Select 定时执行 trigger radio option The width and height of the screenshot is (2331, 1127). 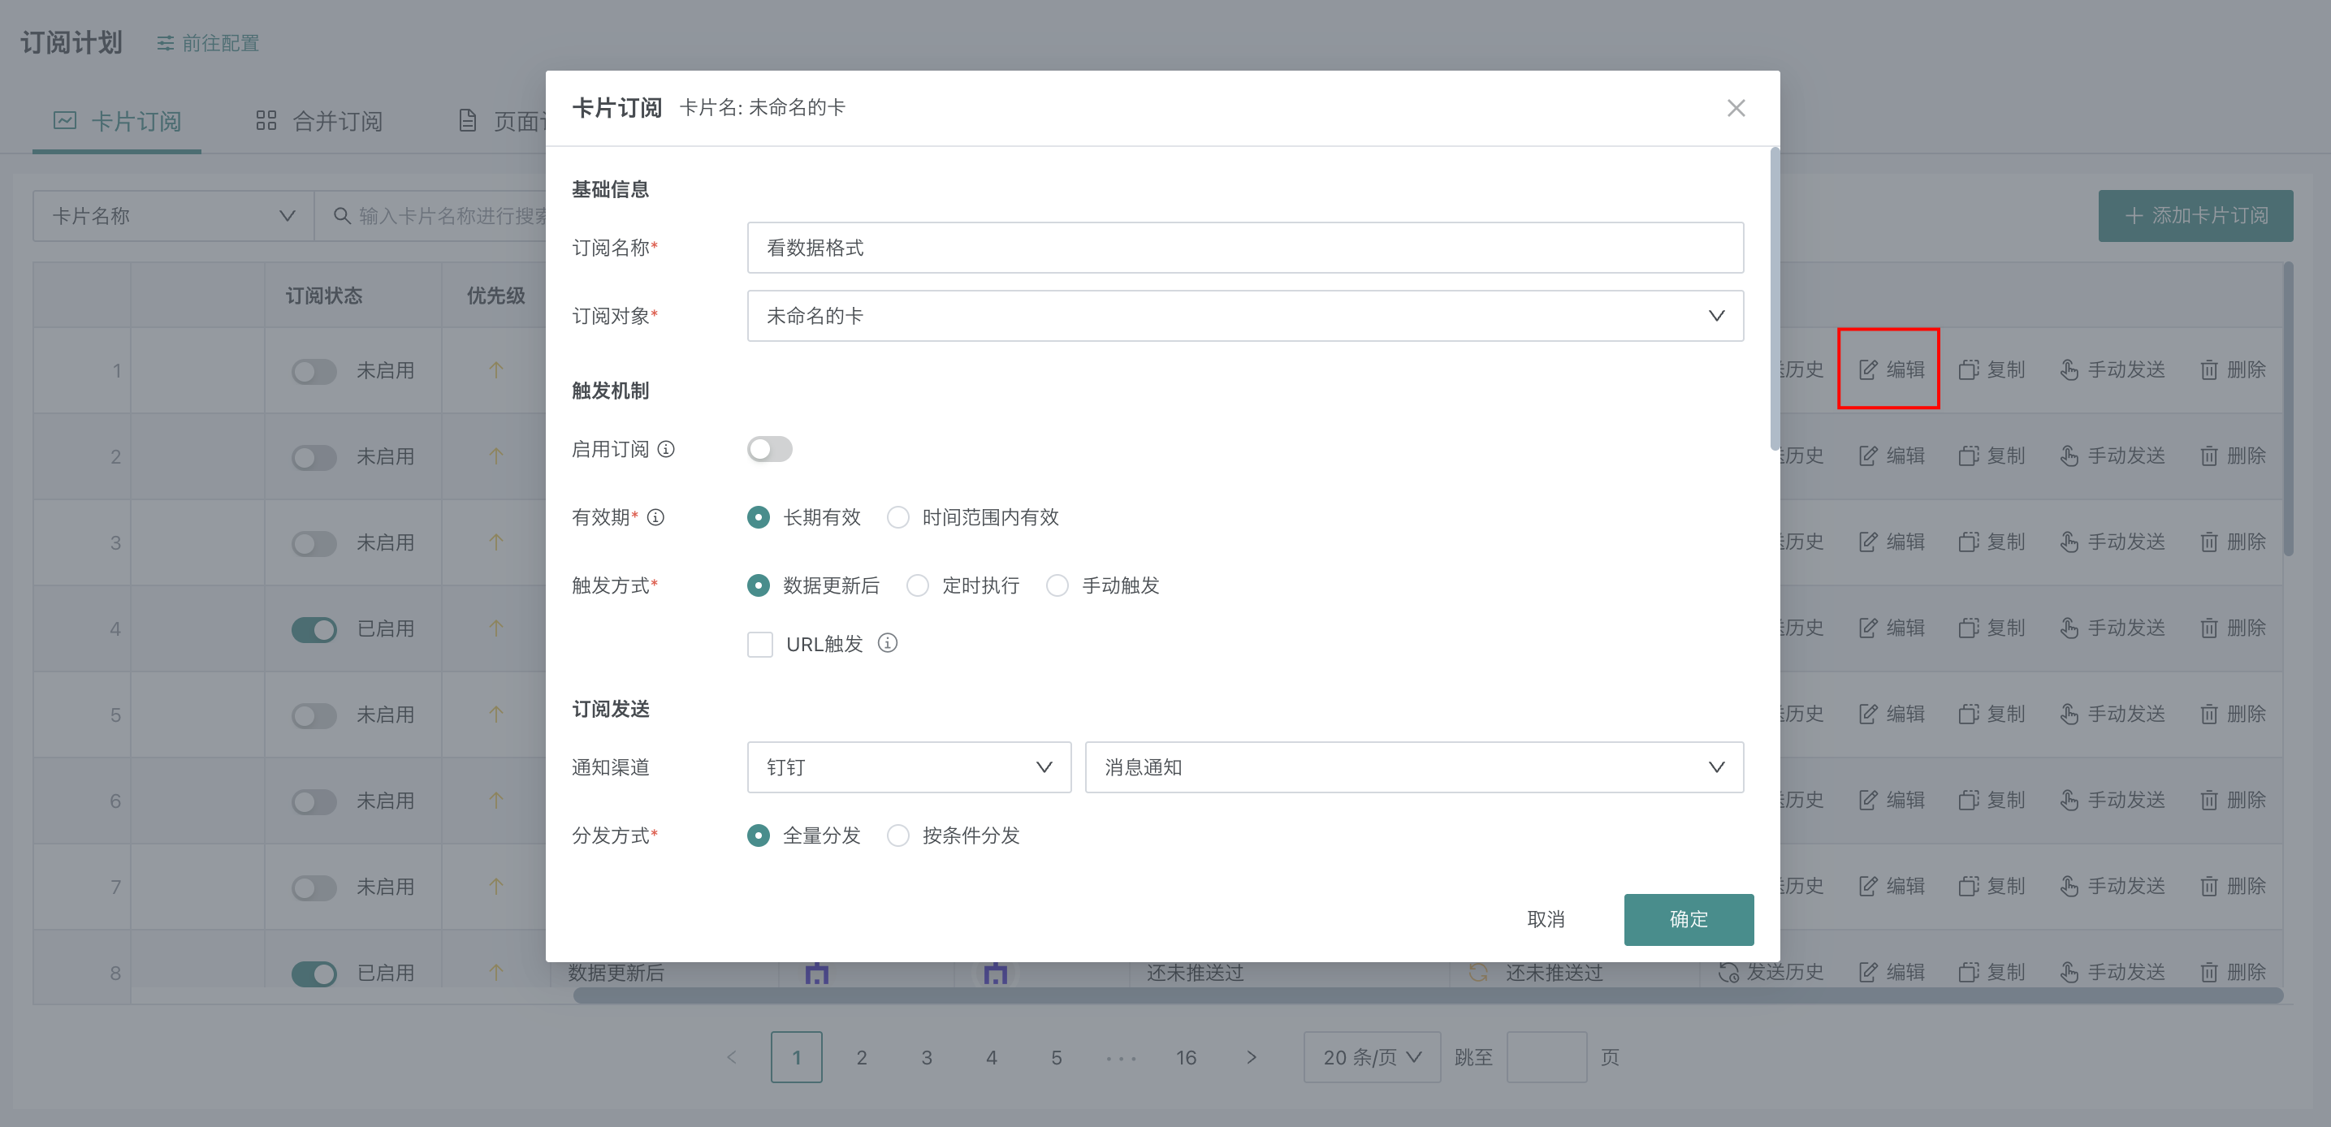(x=918, y=585)
